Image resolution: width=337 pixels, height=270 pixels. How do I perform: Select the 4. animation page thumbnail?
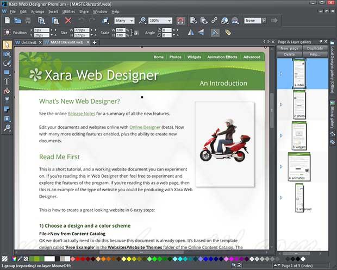pos(299,167)
